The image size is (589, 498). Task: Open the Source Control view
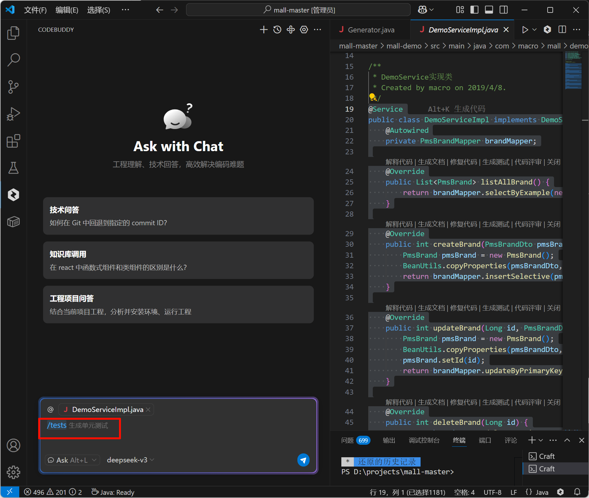13,87
